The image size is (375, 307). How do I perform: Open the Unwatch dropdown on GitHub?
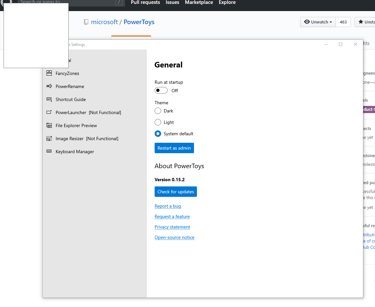point(318,22)
